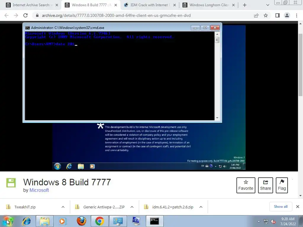Image resolution: width=303 pixels, height=227 pixels.
Task: Switch to Windows Longhorn Client tab
Action: (209, 5)
